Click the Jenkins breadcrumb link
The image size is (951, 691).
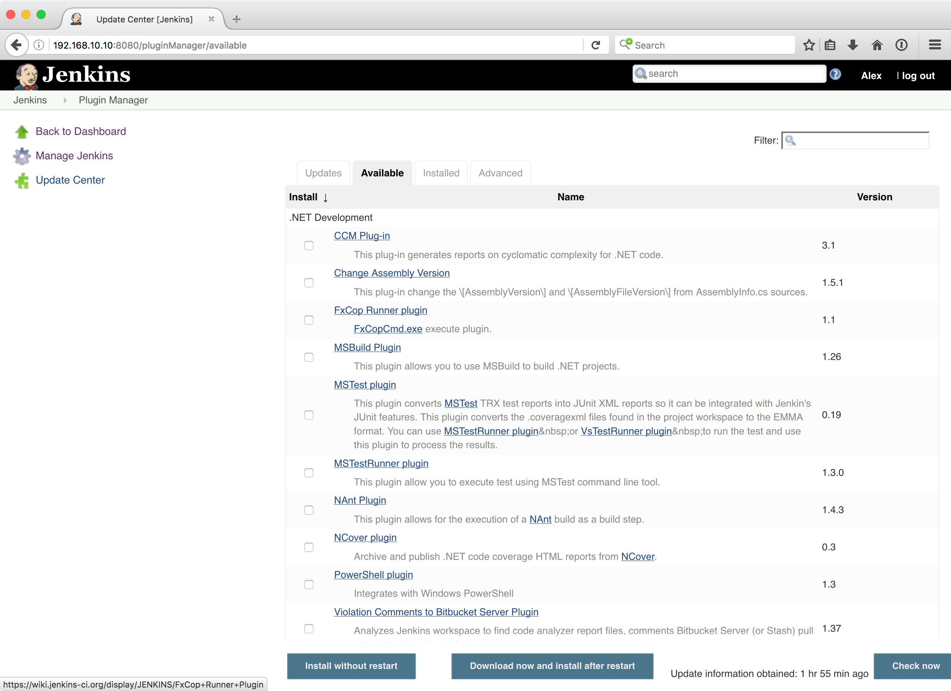pos(30,100)
